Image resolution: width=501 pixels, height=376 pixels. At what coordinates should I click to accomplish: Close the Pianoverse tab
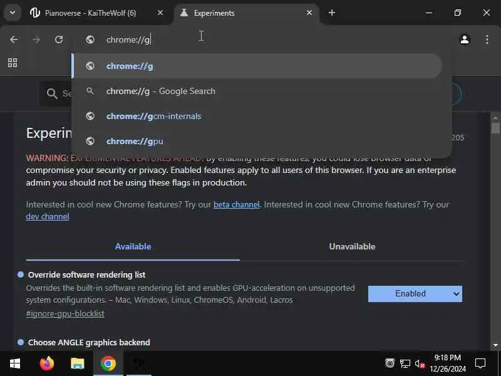pyautogui.click(x=160, y=13)
